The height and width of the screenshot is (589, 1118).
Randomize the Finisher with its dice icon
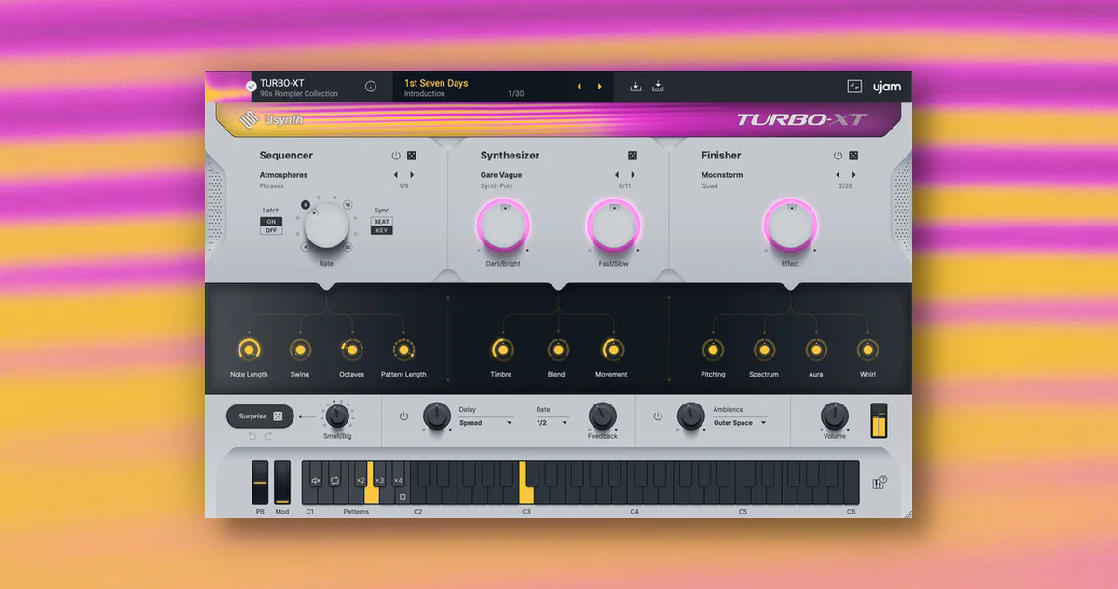[x=853, y=156]
